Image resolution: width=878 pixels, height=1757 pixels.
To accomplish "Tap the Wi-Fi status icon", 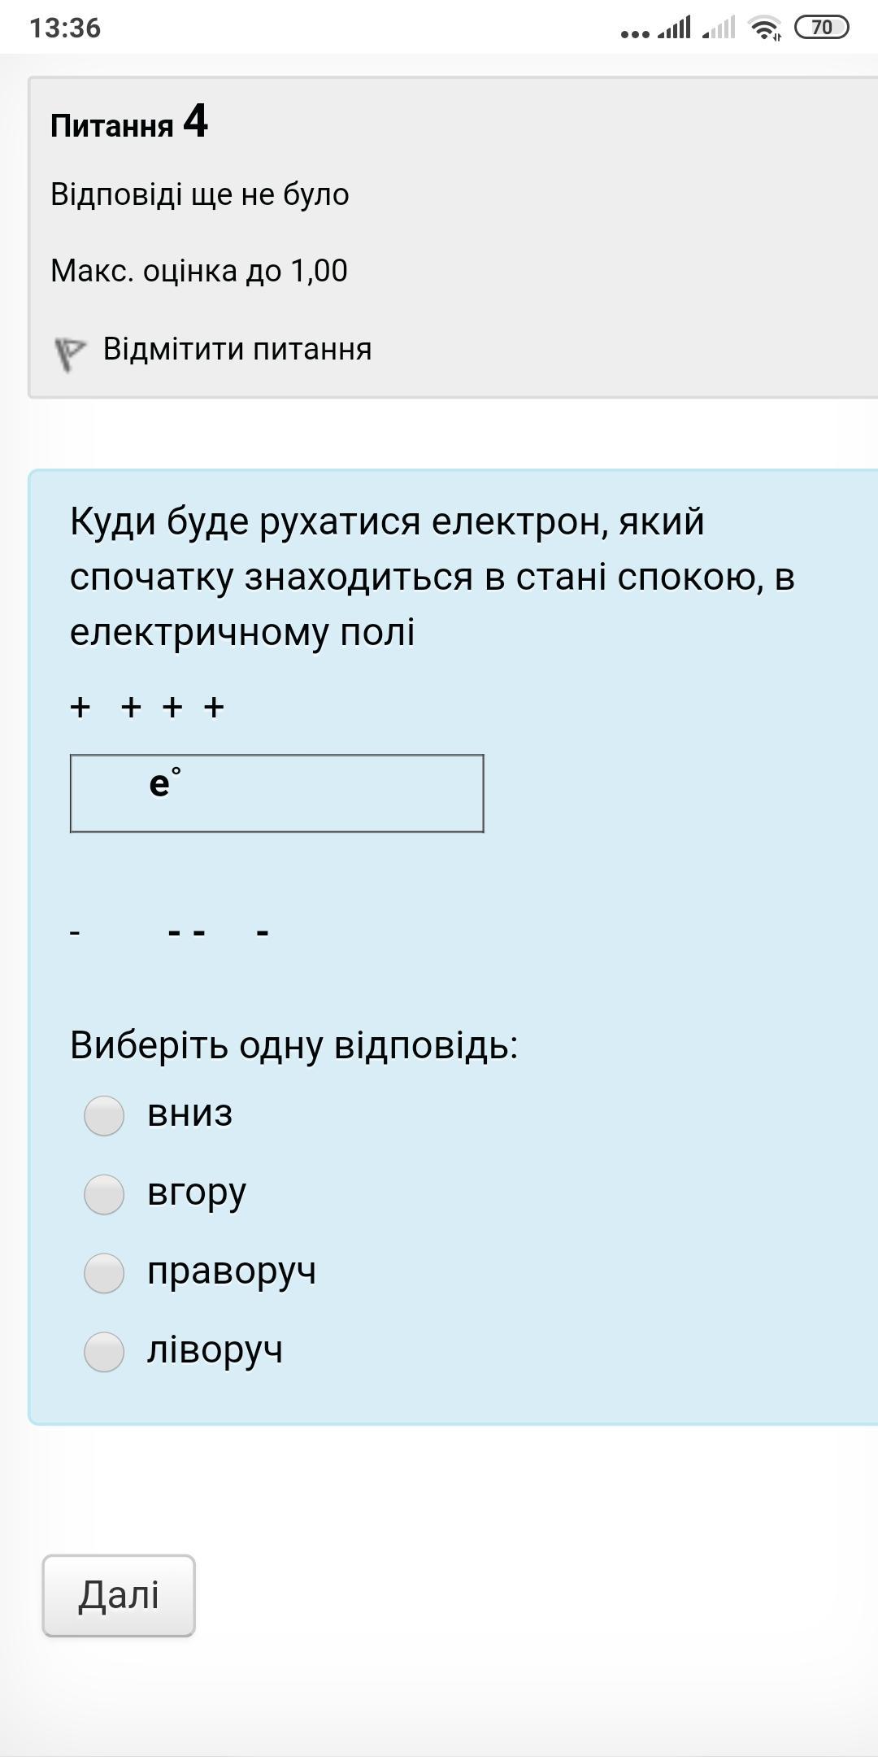I will 766,28.
